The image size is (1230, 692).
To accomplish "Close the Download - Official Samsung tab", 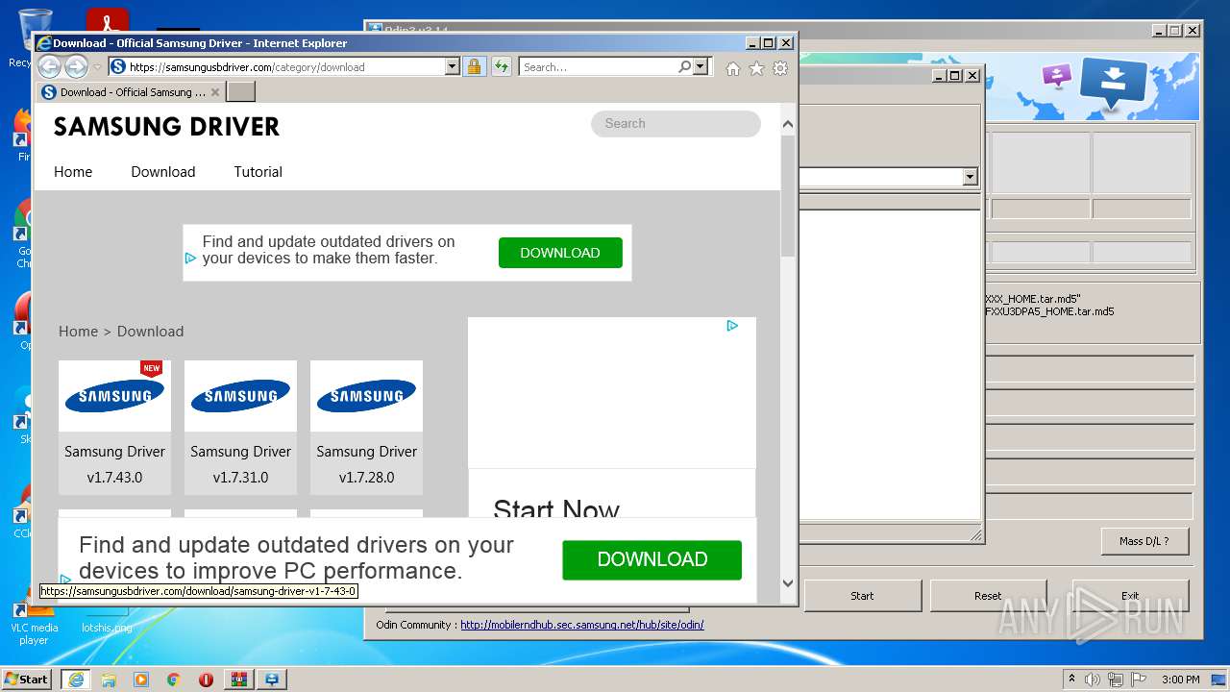I will click(x=215, y=92).
